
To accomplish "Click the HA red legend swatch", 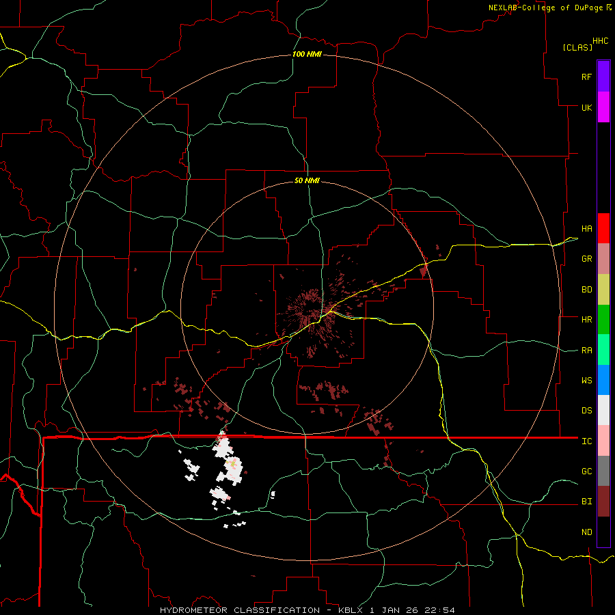I will click(x=603, y=228).
